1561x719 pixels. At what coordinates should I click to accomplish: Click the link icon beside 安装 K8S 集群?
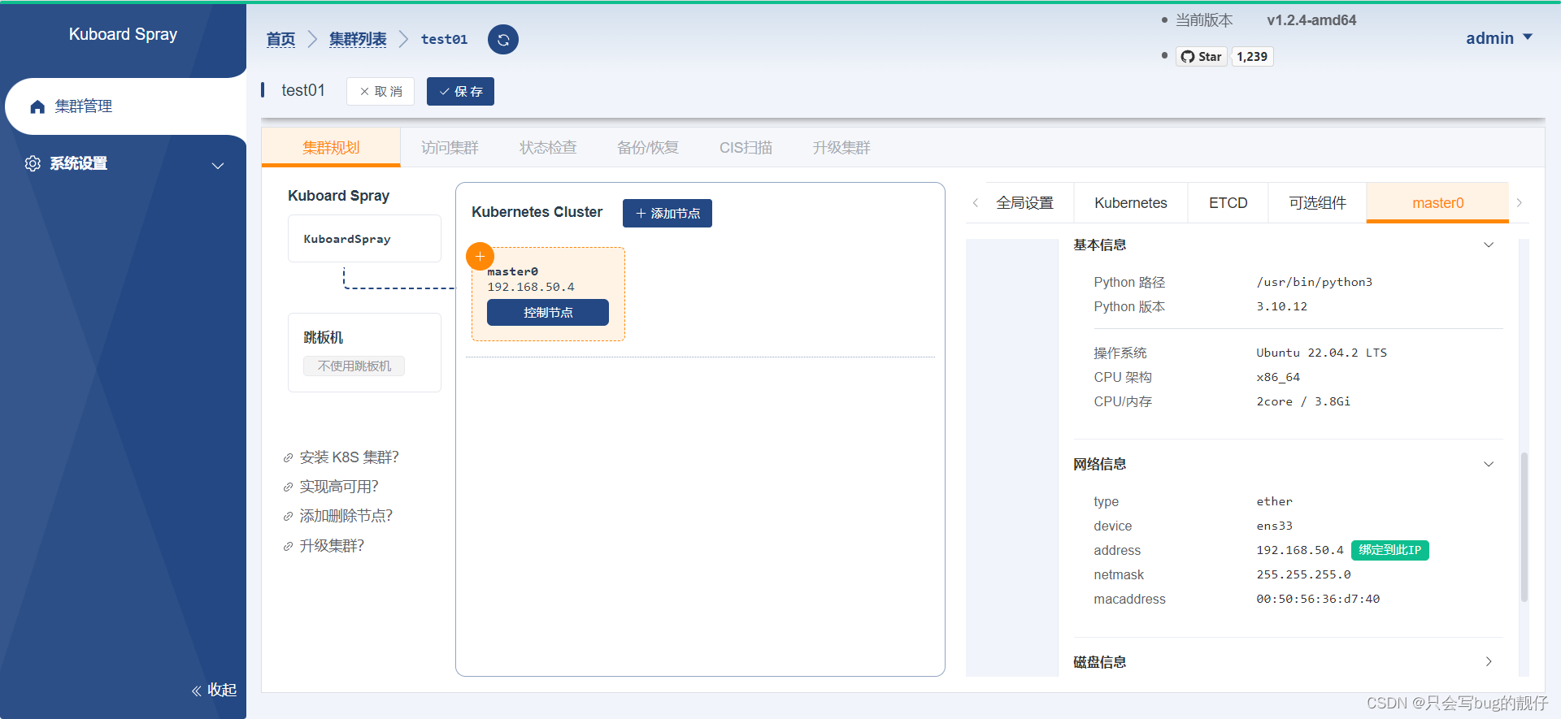[x=288, y=458]
